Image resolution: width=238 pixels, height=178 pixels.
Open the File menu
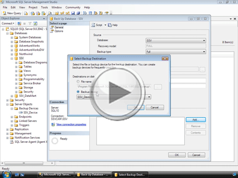pyautogui.click(x=5, y=8)
